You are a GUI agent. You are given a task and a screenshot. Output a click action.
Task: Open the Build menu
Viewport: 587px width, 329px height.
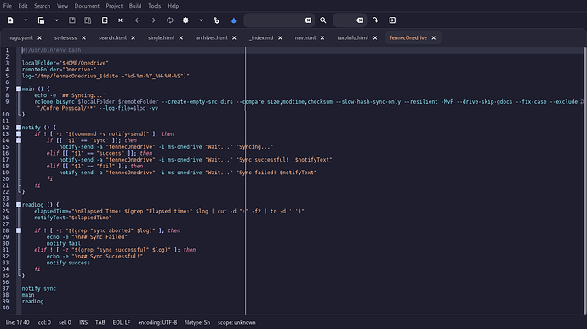click(135, 6)
